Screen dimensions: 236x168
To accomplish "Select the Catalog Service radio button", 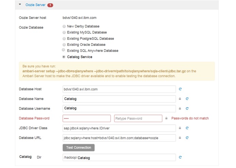I will click(x=64, y=57).
